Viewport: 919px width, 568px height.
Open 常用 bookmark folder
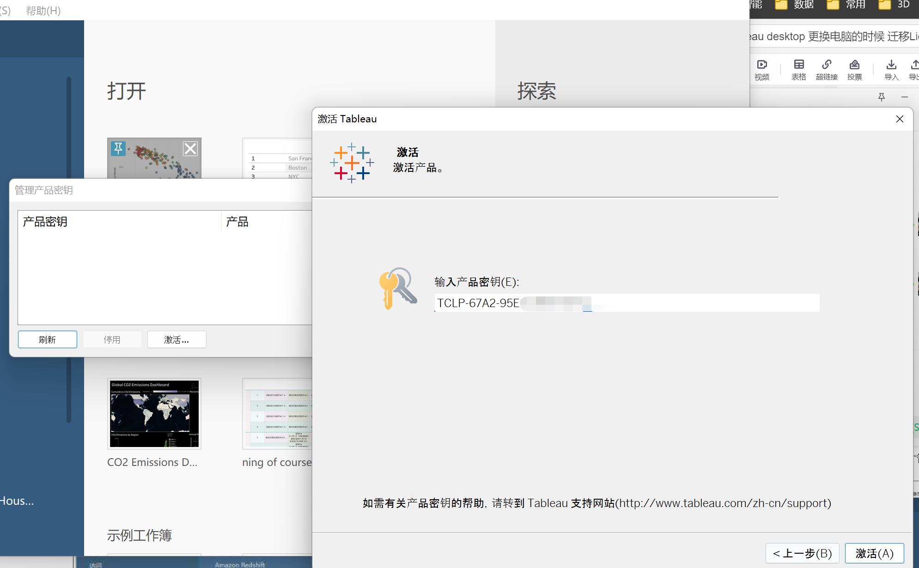pyautogui.click(x=846, y=5)
